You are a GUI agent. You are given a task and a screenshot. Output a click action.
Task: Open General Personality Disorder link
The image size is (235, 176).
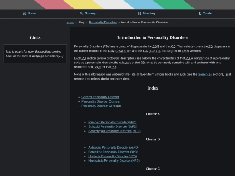[x=100, y=97]
